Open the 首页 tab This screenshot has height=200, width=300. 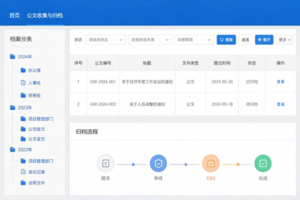click(14, 15)
